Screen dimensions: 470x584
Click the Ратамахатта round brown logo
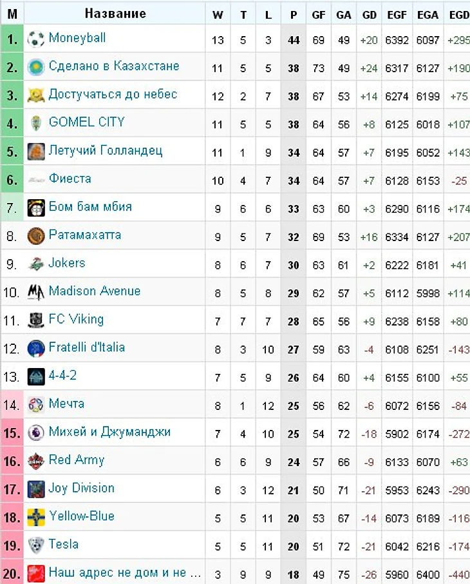[36, 236]
